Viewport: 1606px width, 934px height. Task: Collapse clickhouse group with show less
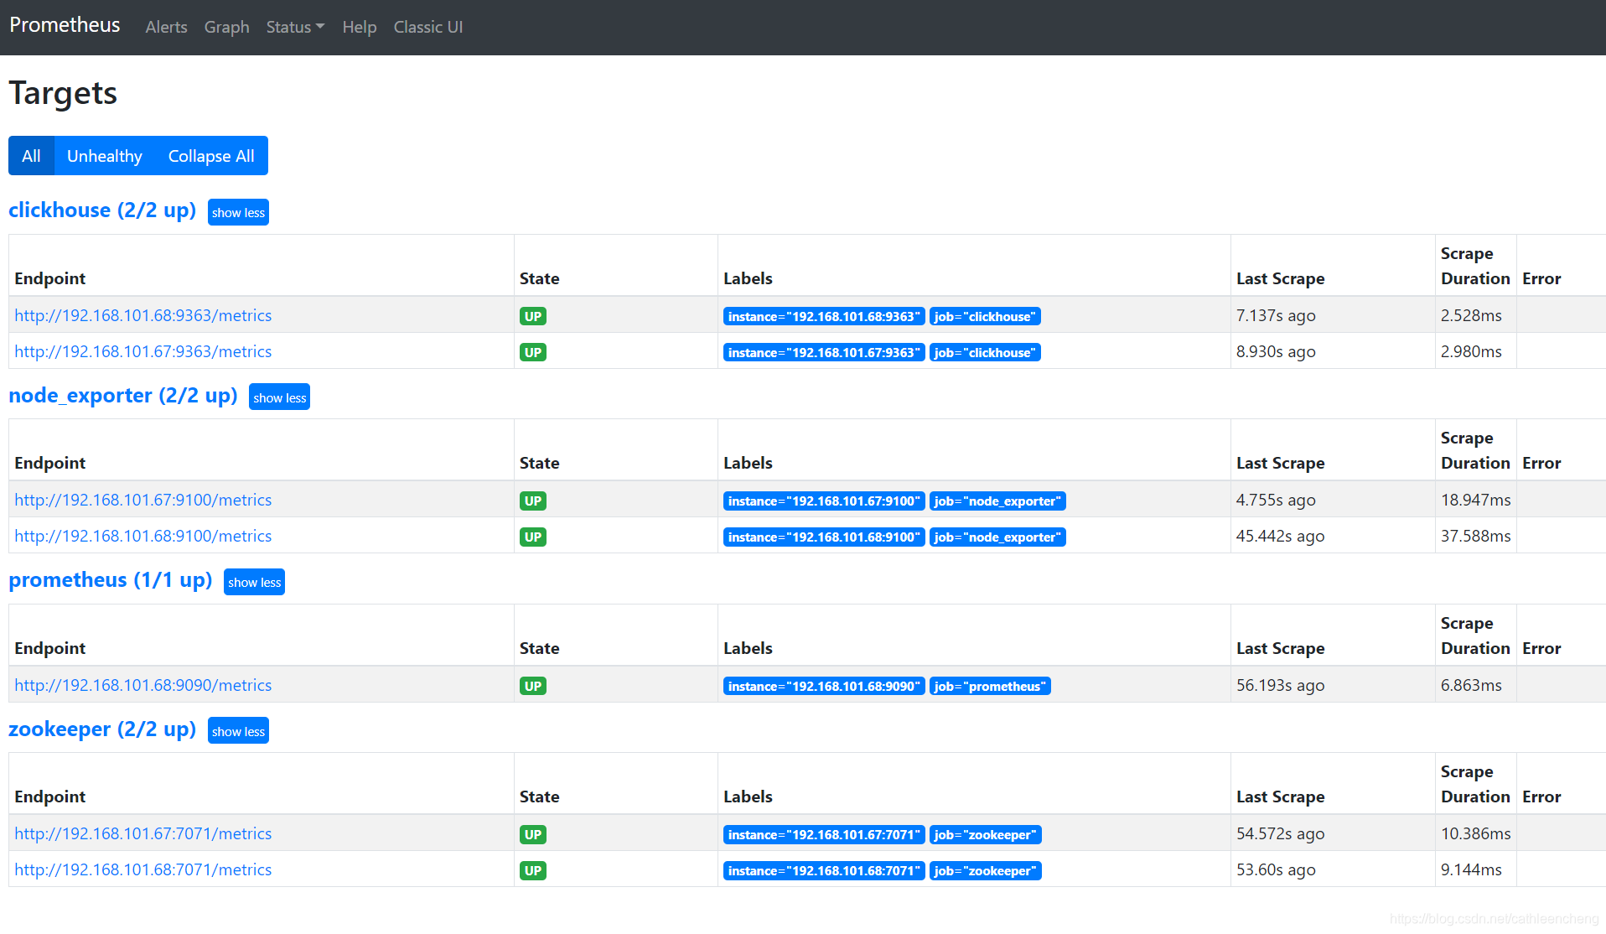click(x=238, y=212)
